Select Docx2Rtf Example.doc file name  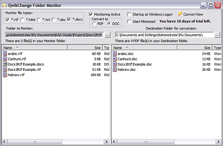pos(135,64)
